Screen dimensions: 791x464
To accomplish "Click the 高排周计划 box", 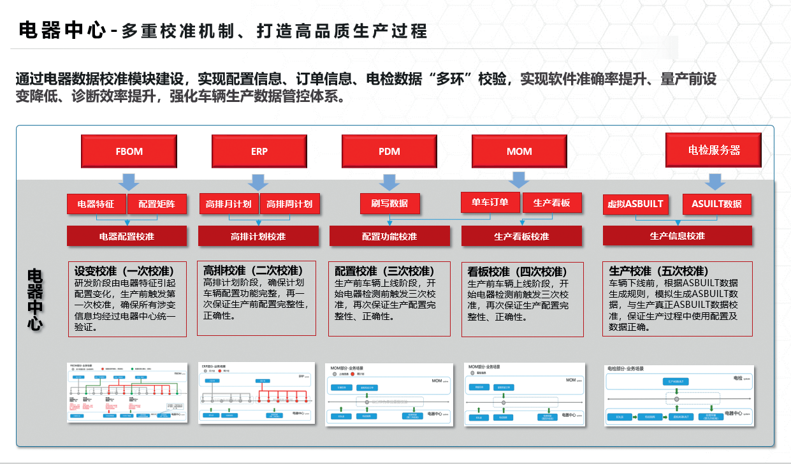I will (289, 204).
